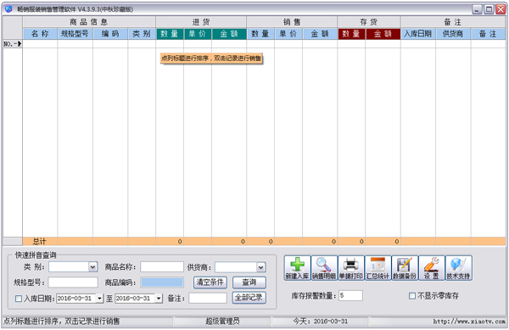Select the NO.- row indicator cell

(x=13, y=44)
